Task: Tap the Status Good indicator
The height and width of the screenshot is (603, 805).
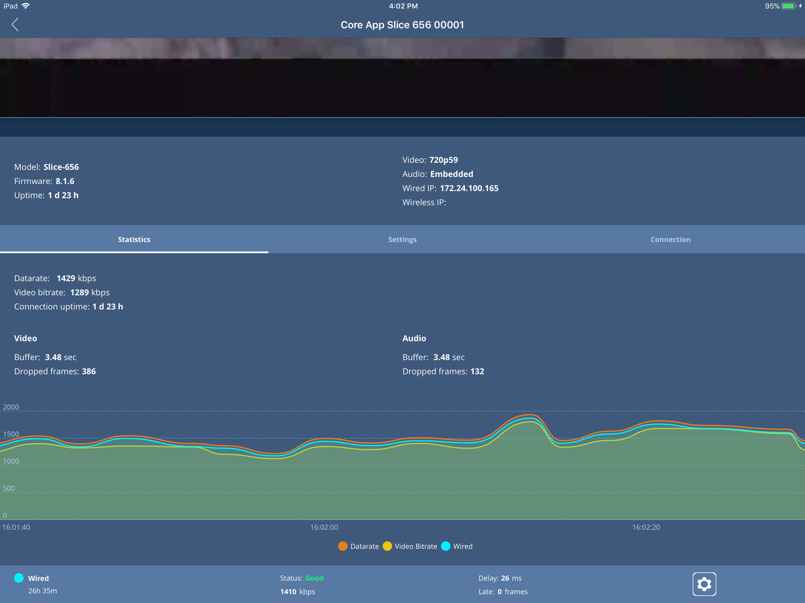Action: tap(314, 578)
